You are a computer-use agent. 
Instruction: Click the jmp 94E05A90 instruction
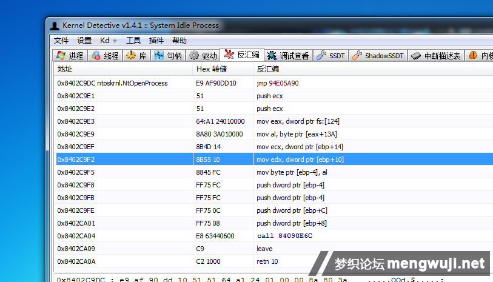[x=277, y=83]
